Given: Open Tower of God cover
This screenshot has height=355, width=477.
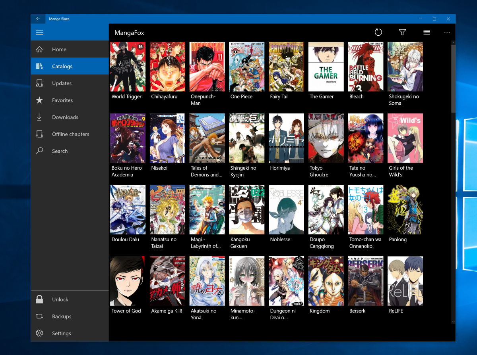Looking at the screenshot, I should [x=128, y=281].
